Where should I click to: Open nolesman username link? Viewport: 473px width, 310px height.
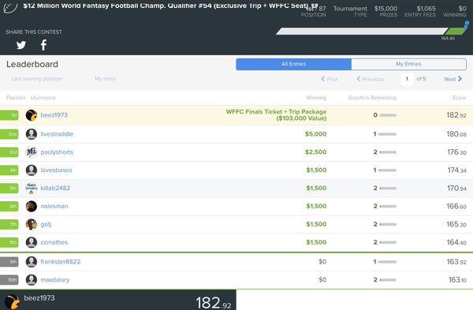54,206
